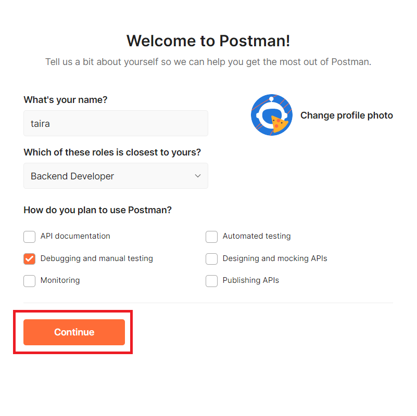Screen dimensions: 417x416
Task: Check the Designing and mocking APIs box
Action: point(211,259)
